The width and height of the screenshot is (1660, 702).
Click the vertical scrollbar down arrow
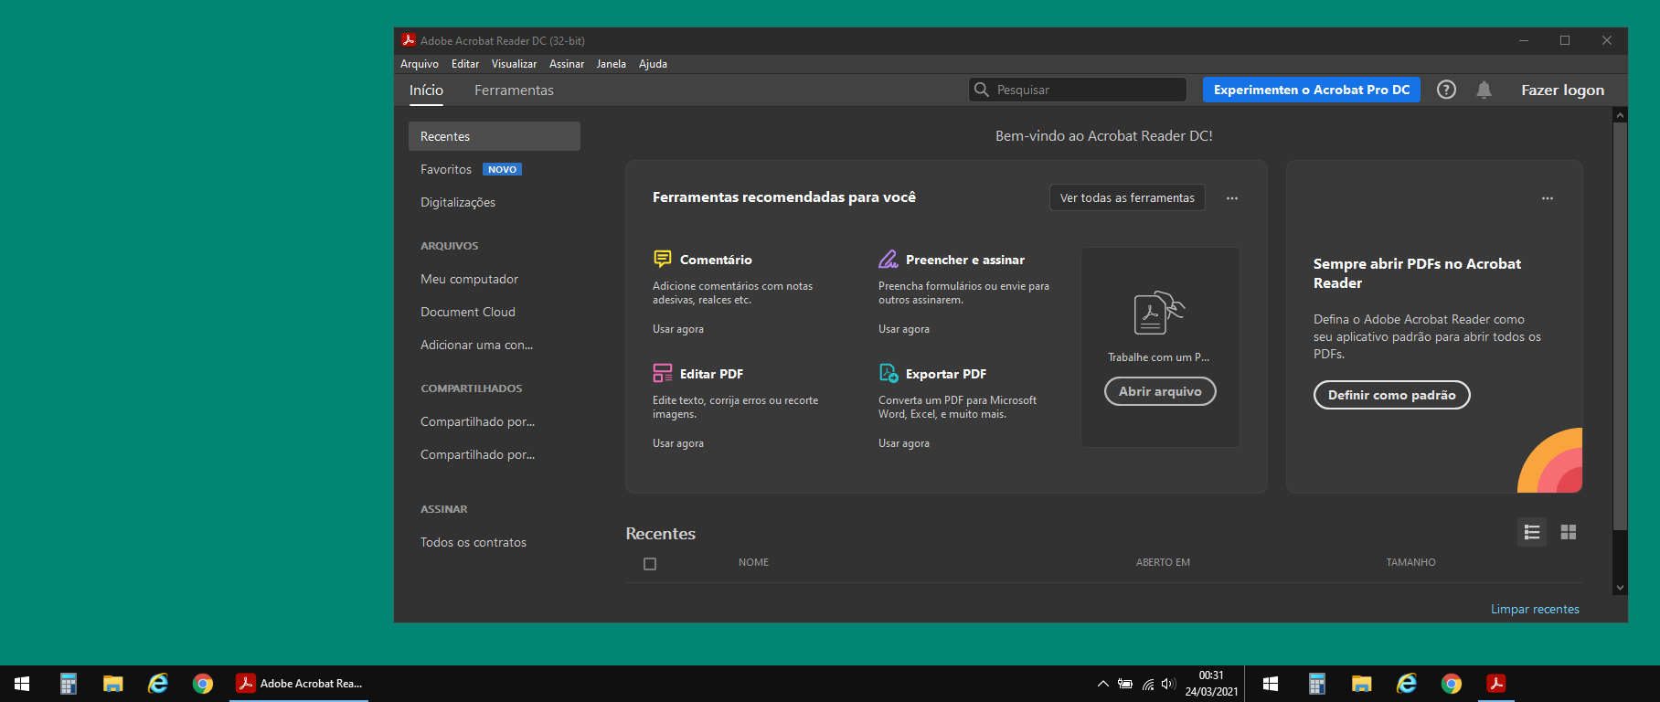[x=1620, y=588]
